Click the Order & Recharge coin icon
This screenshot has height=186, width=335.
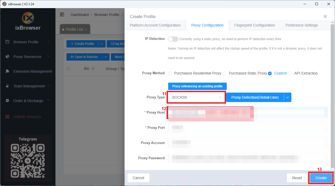[x=7, y=100]
